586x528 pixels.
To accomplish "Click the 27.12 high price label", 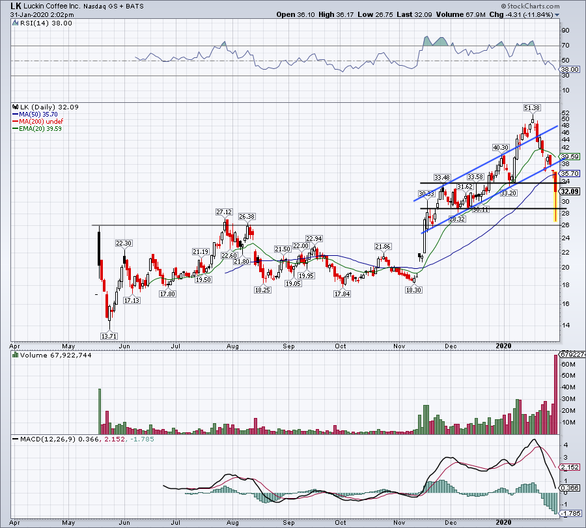I will [x=224, y=212].
